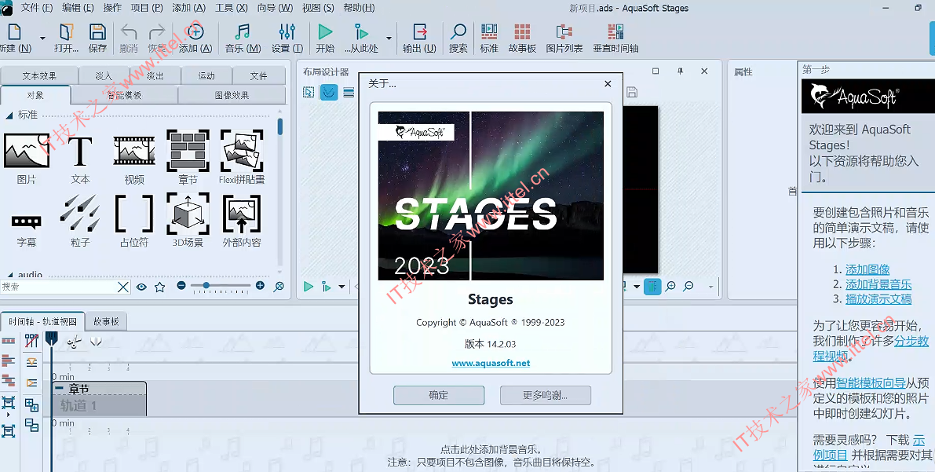Click the 更多鸣谢... button
This screenshot has width=935, height=472.
click(545, 395)
